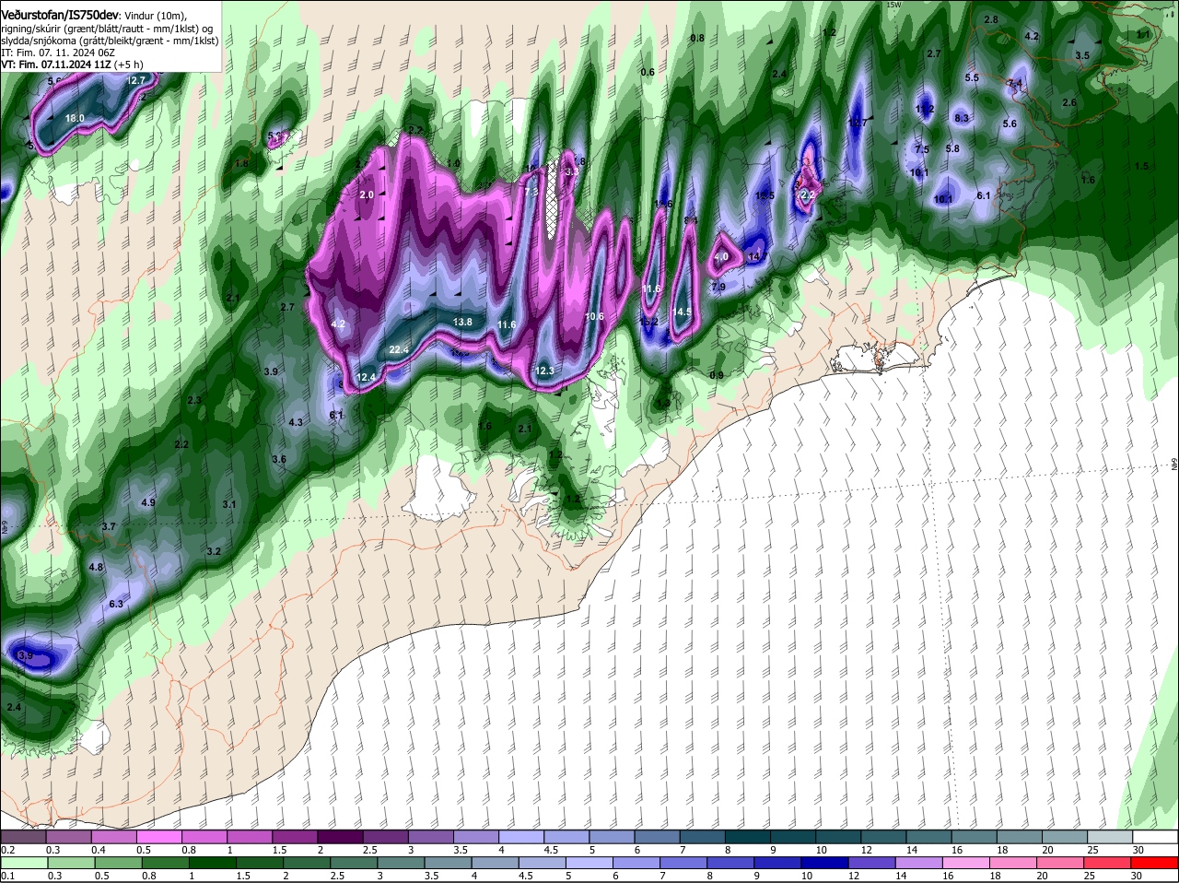Click the 5.5 value label
Screen dimensions: 1179x883
coord(972,77)
